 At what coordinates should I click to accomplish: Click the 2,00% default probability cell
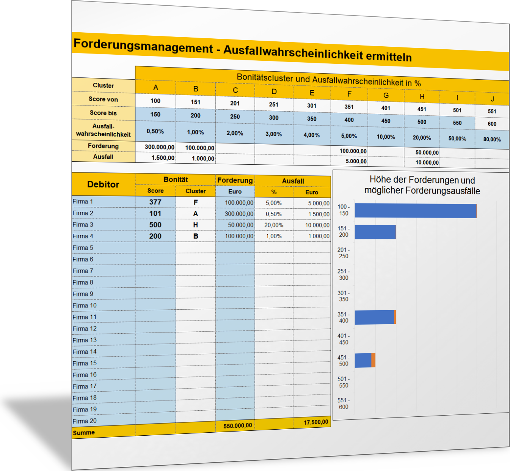pyautogui.click(x=235, y=133)
